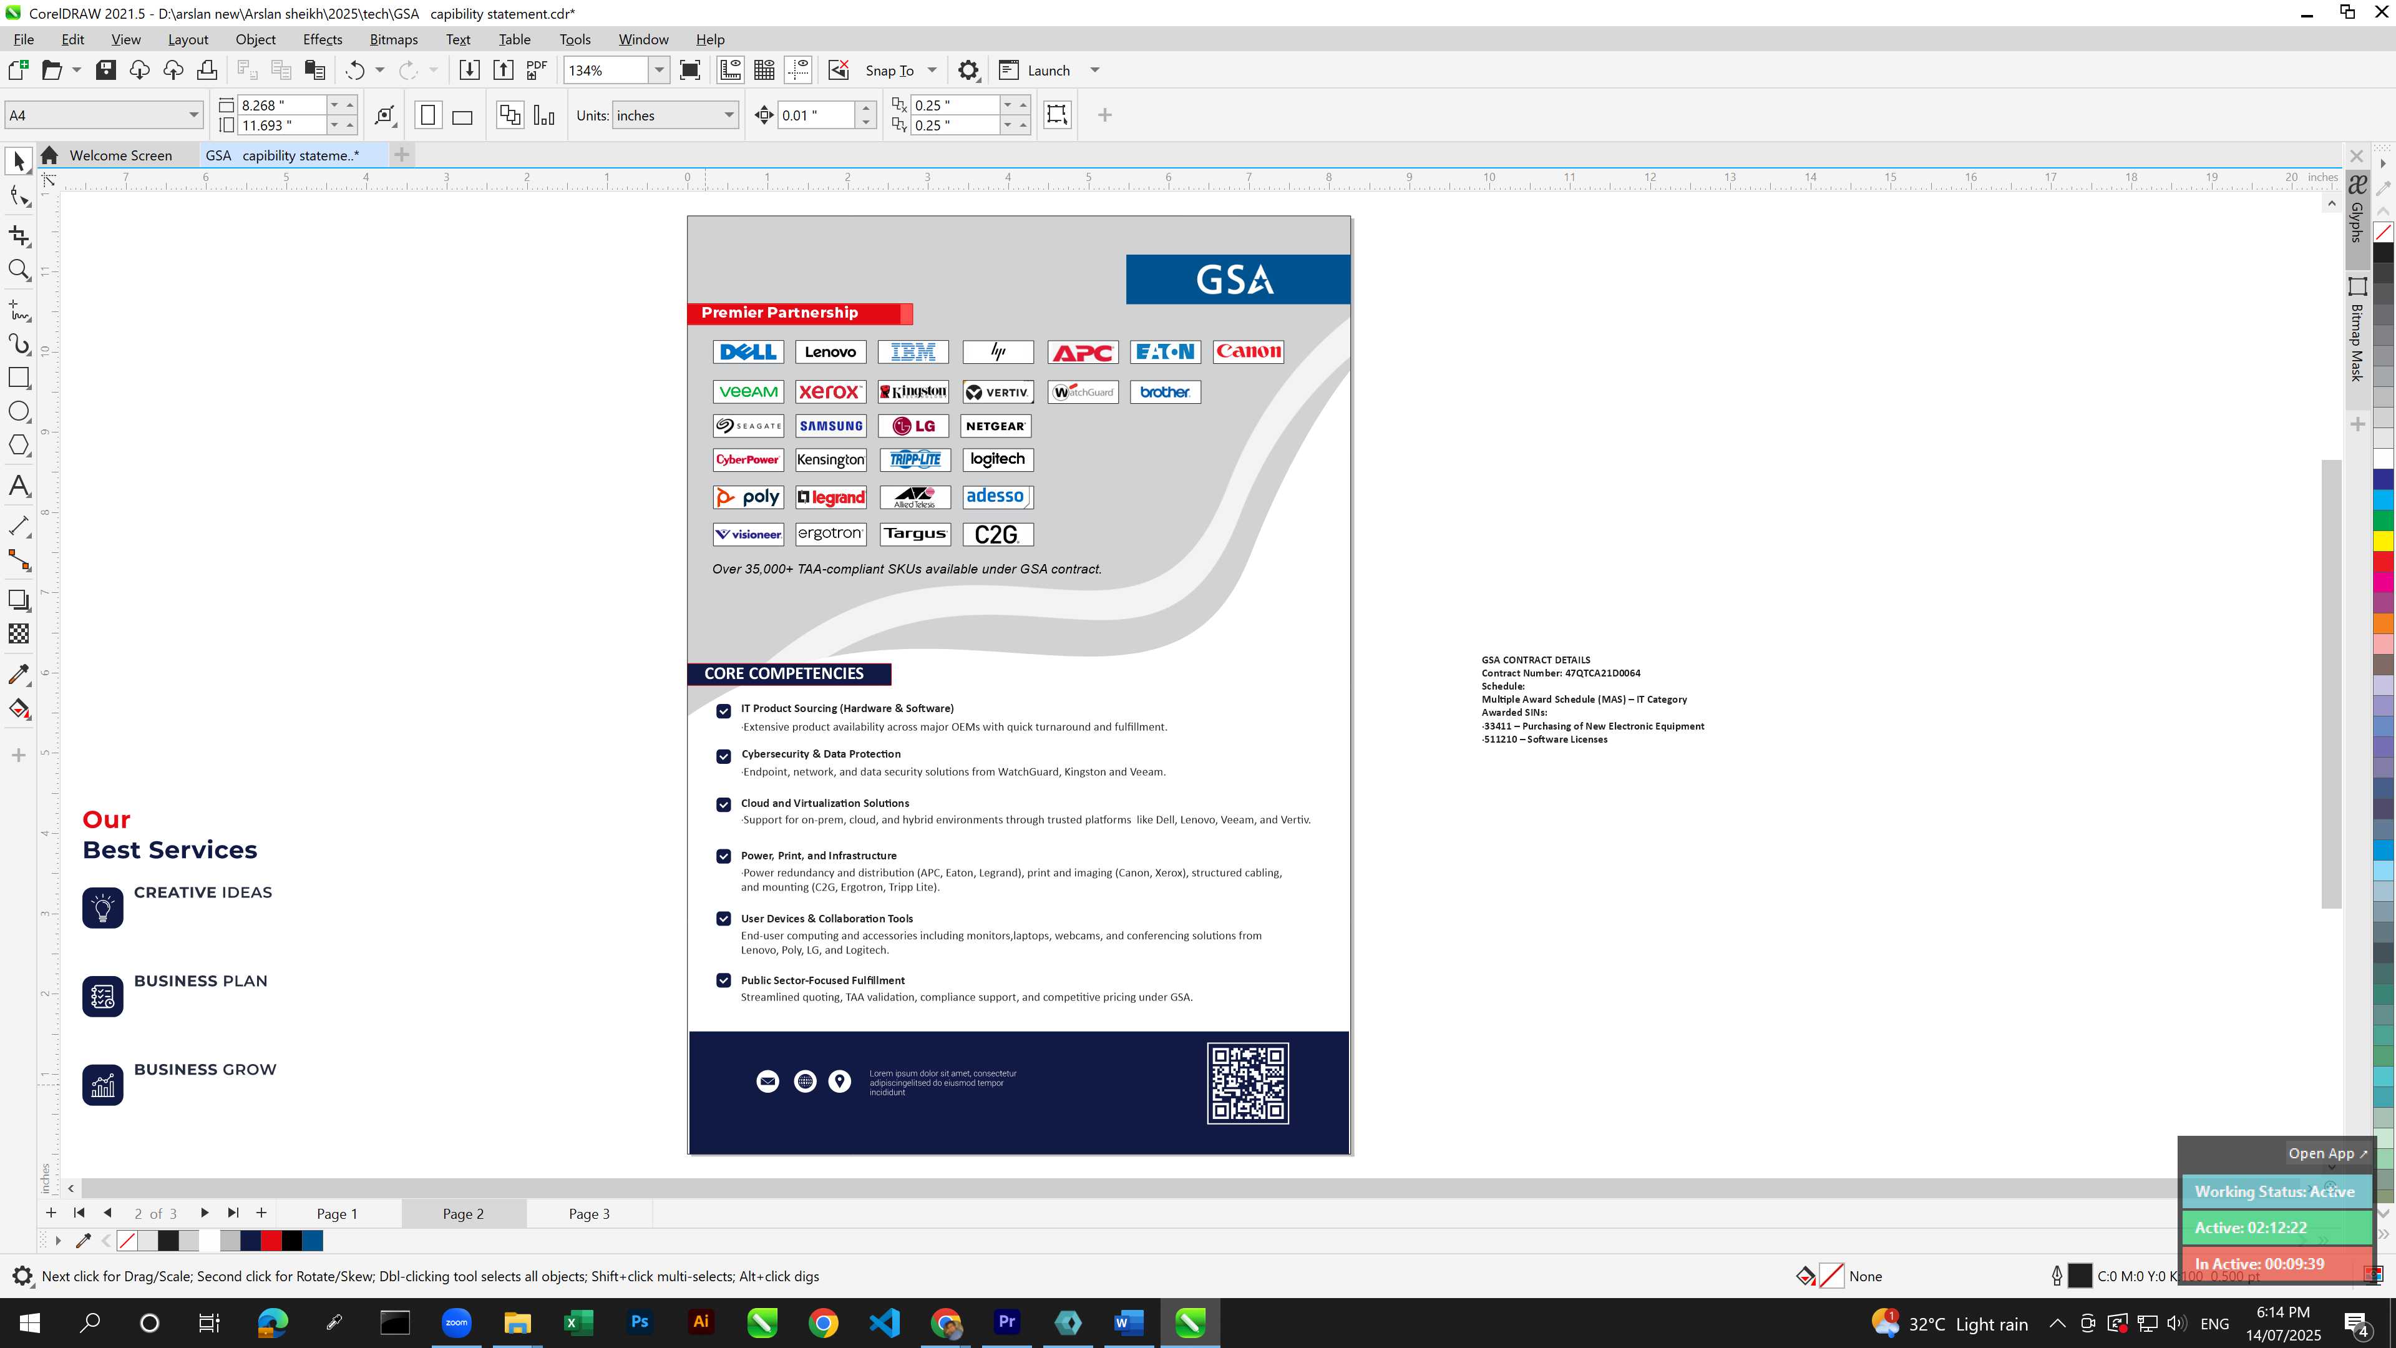Open the Window menu
The height and width of the screenshot is (1348, 2396).
click(x=643, y=39)
